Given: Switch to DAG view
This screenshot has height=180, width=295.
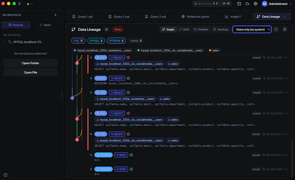Looking at the screenshot, I should (184, 29).
